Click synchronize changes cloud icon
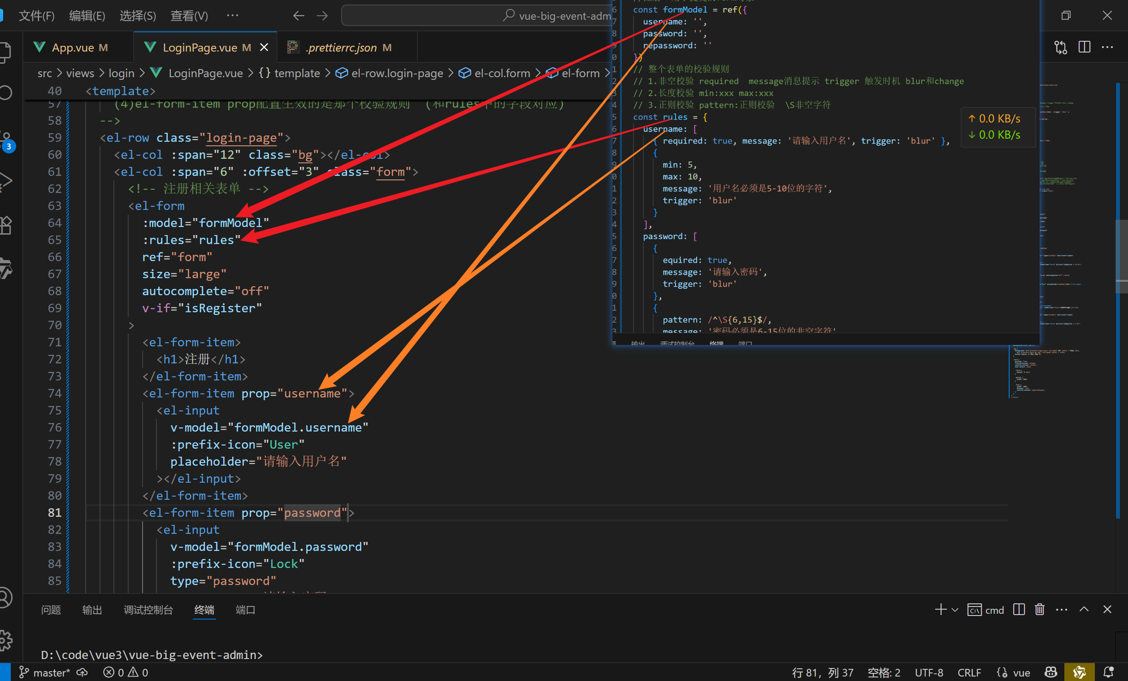This screenshot has height=681, width=1128. pyautogui.click(x=82, y=672)
